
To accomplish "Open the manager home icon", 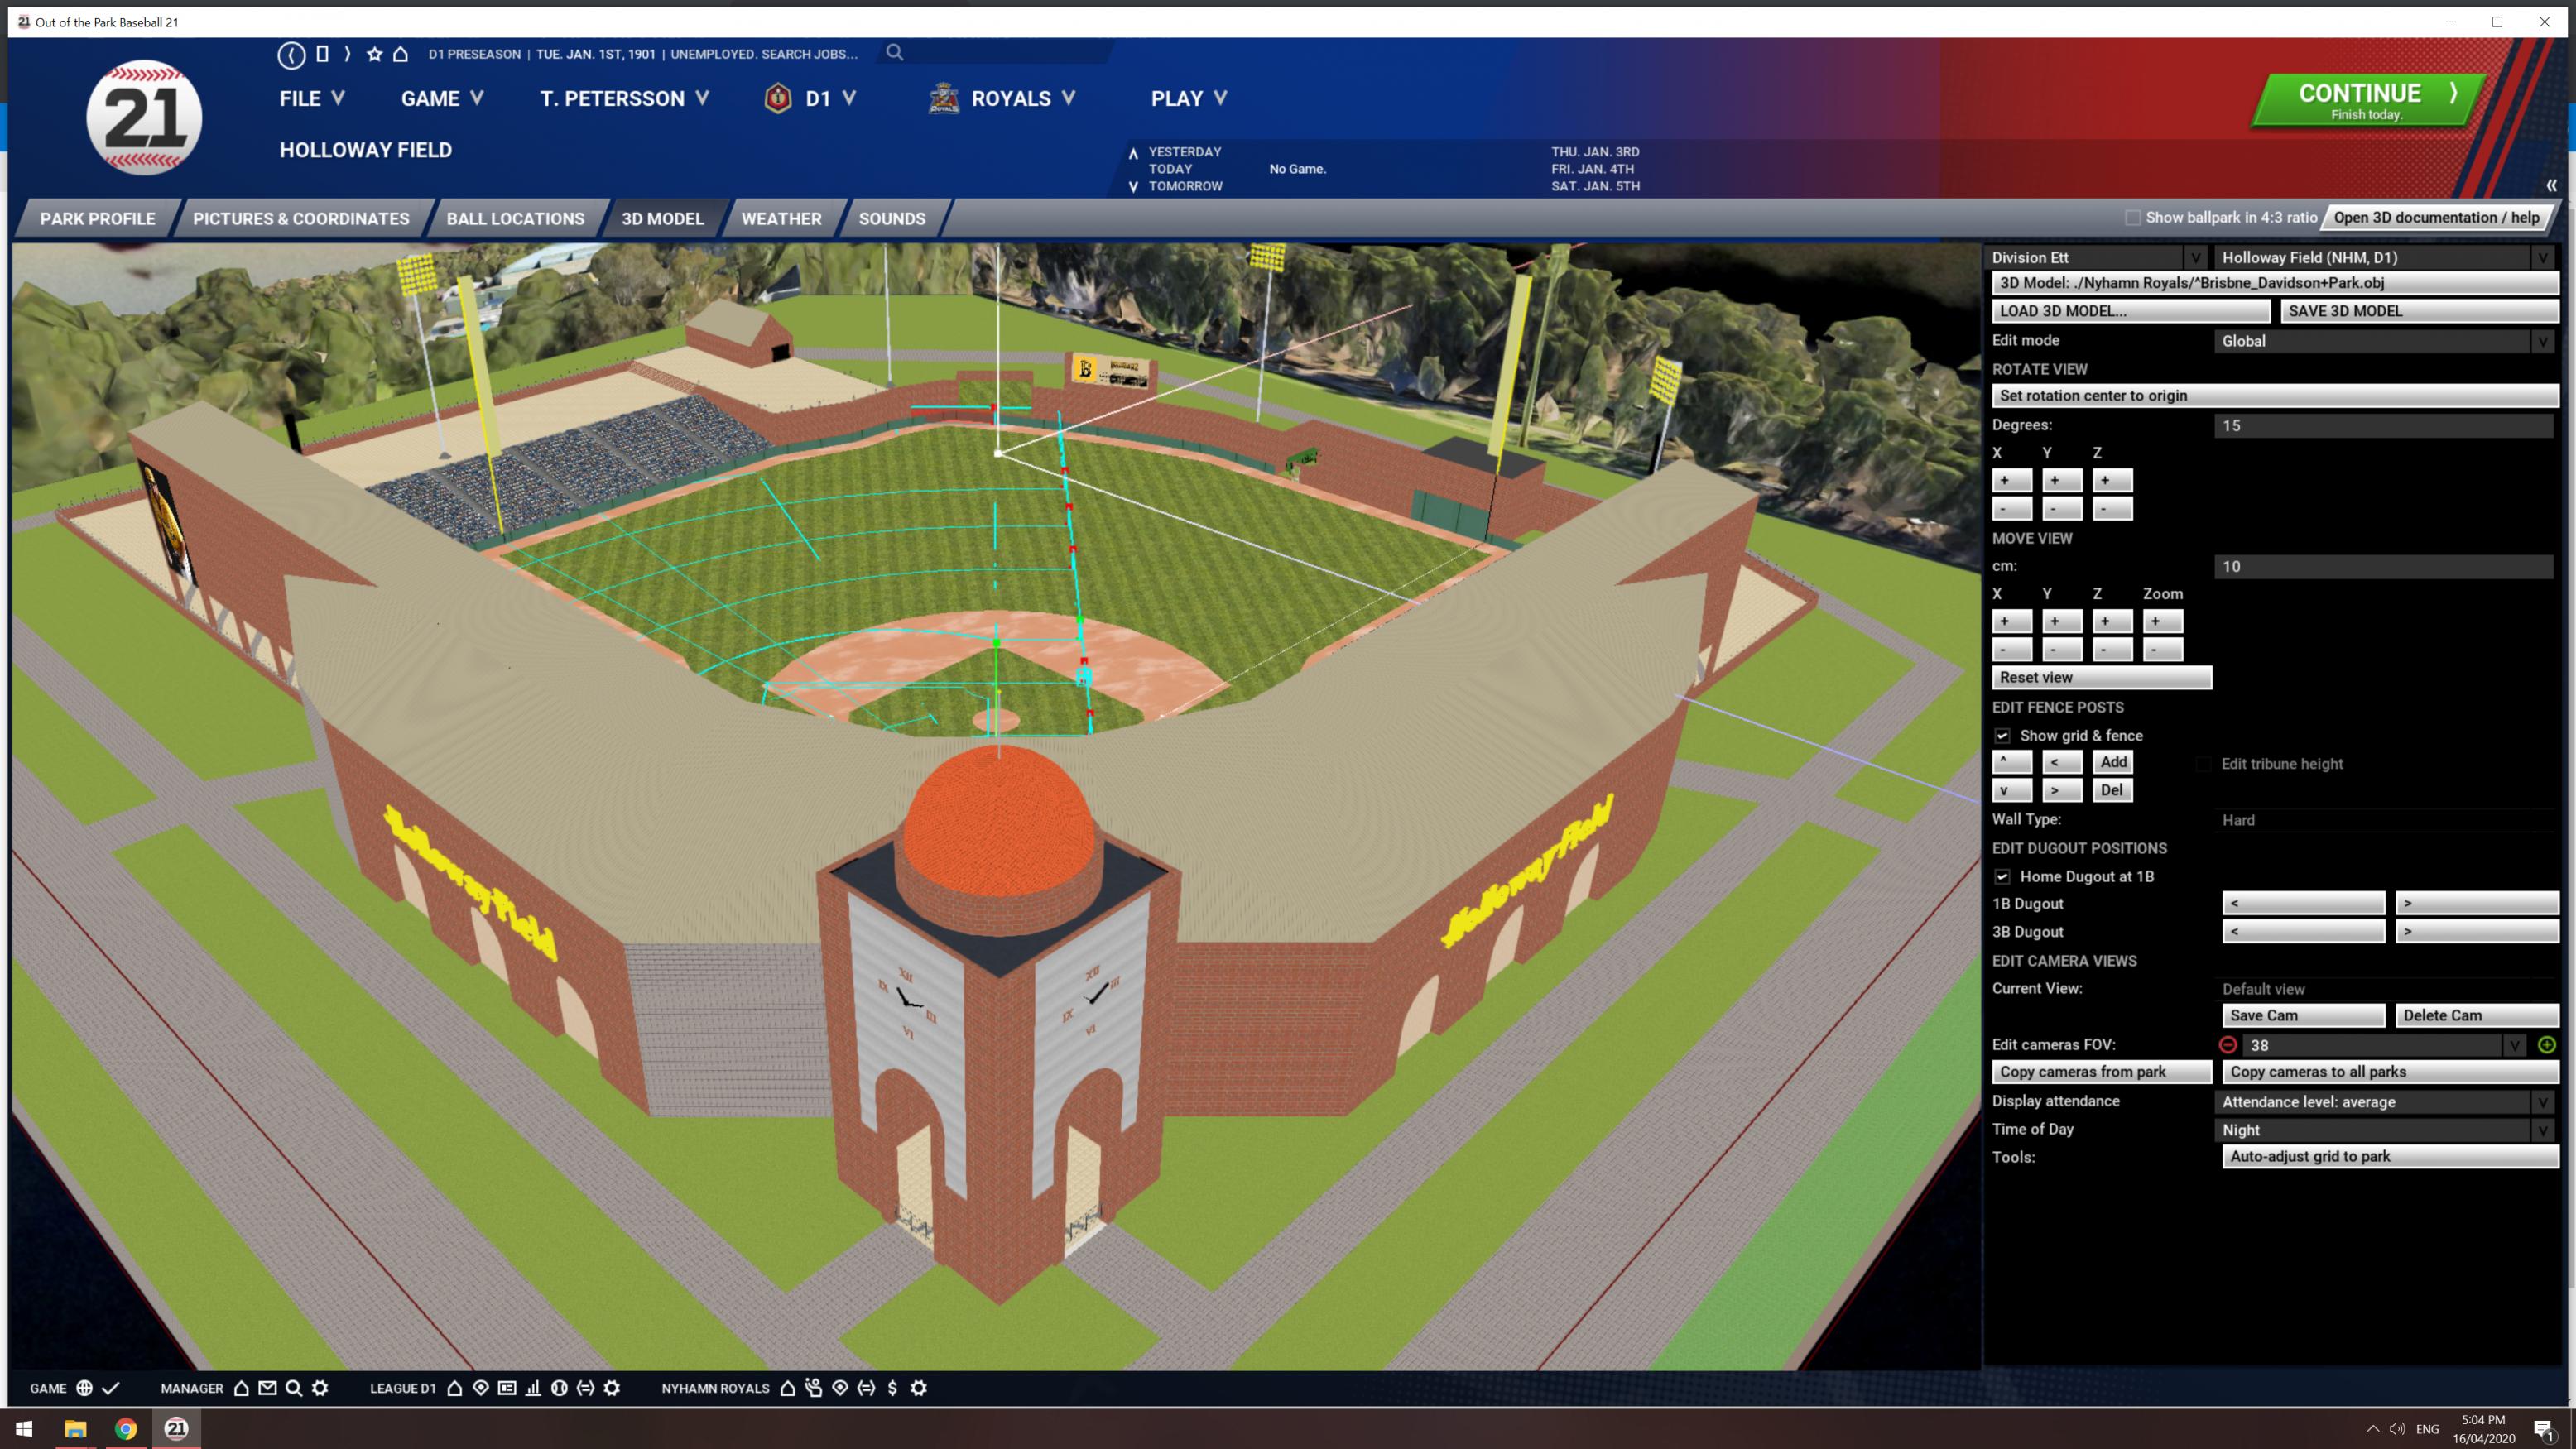I will point(241,1388).
